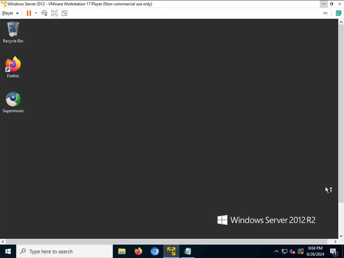Click the taskbar search box
This screenshot has height=258, width=344.
tap(64, 251)
